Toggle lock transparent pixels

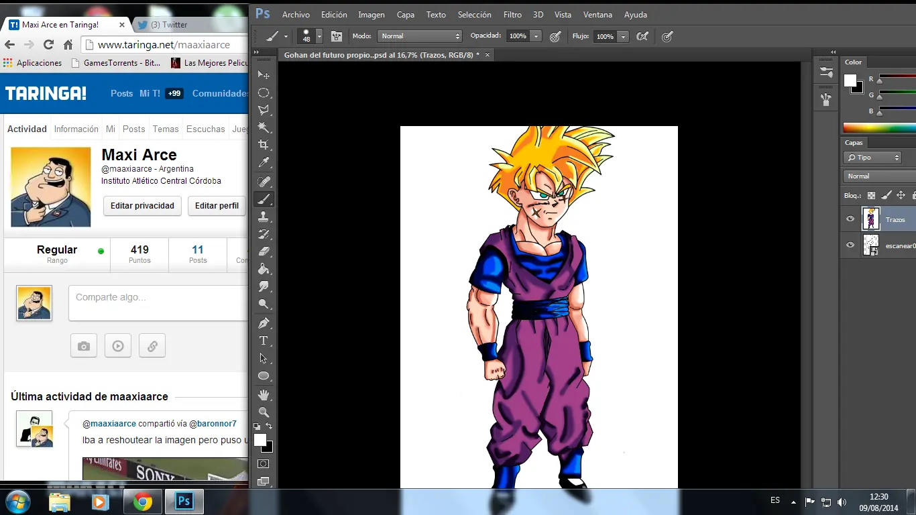[x=871, y=196]
